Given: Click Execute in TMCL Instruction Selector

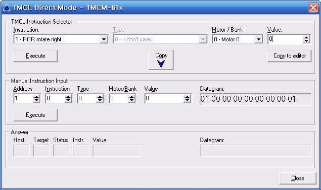Looking at the screenshot, I should coord(35,56).
